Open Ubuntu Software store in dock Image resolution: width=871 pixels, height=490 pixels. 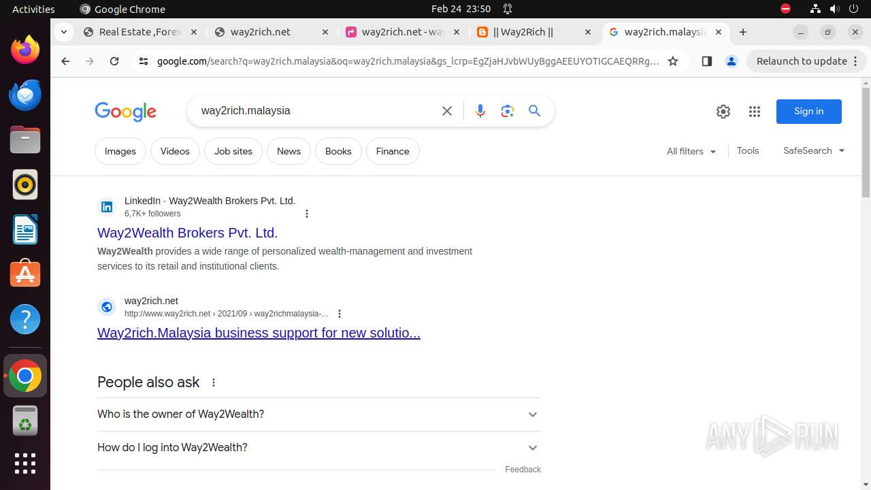[25, 274]
